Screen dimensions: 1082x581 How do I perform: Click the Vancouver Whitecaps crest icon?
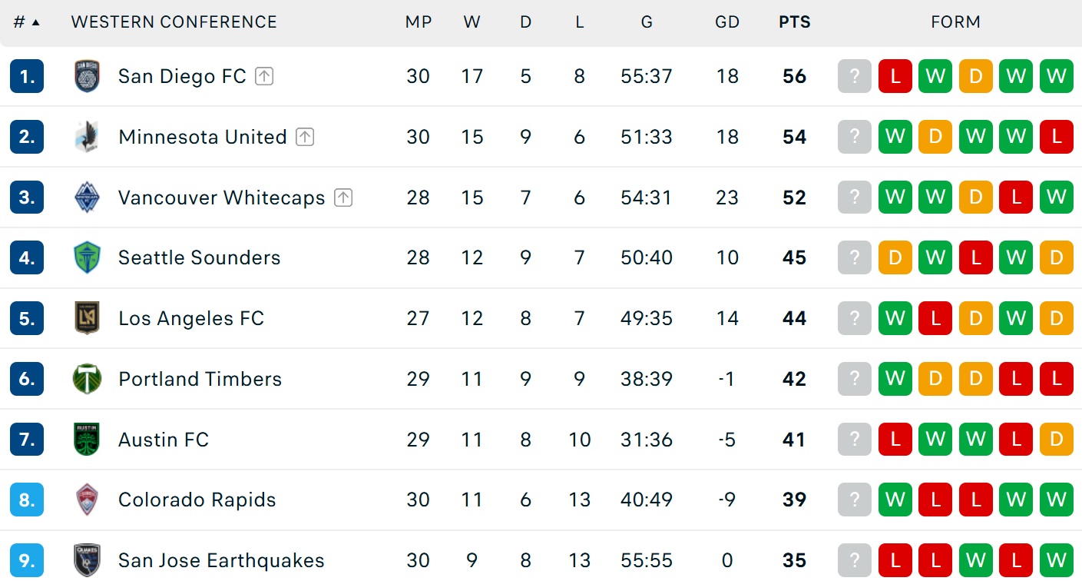[x=87, y=198]
